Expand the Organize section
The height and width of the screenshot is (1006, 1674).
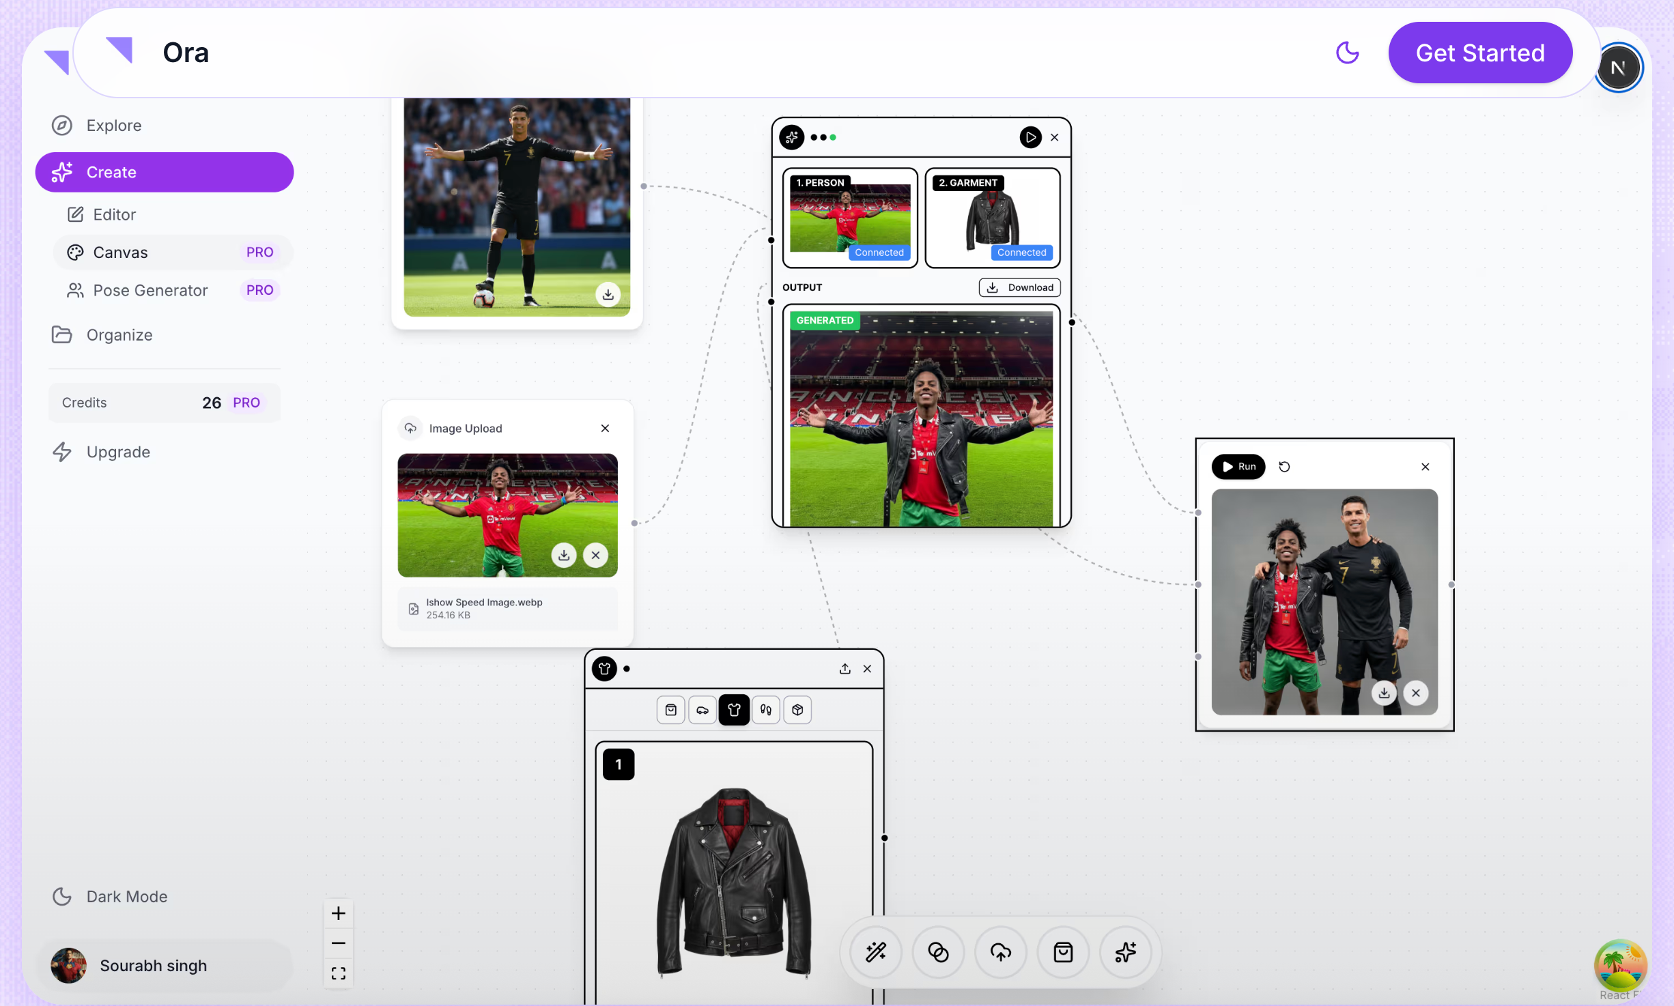pos(119,335)
